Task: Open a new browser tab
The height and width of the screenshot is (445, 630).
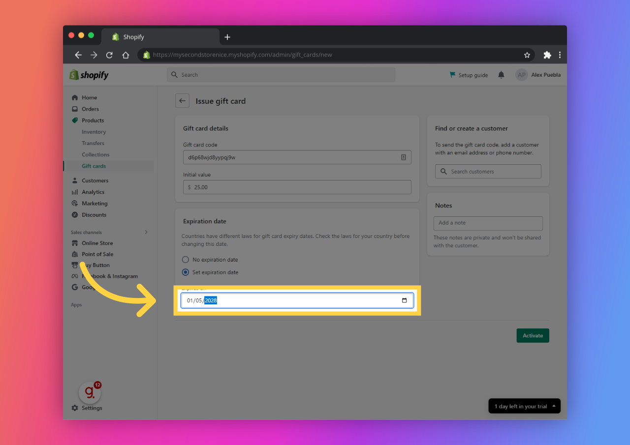Action: (227, 37)
